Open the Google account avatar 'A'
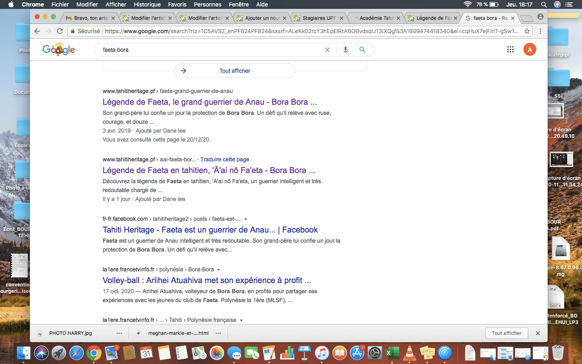This screenshot has width=582, height=364. point(530,49)
